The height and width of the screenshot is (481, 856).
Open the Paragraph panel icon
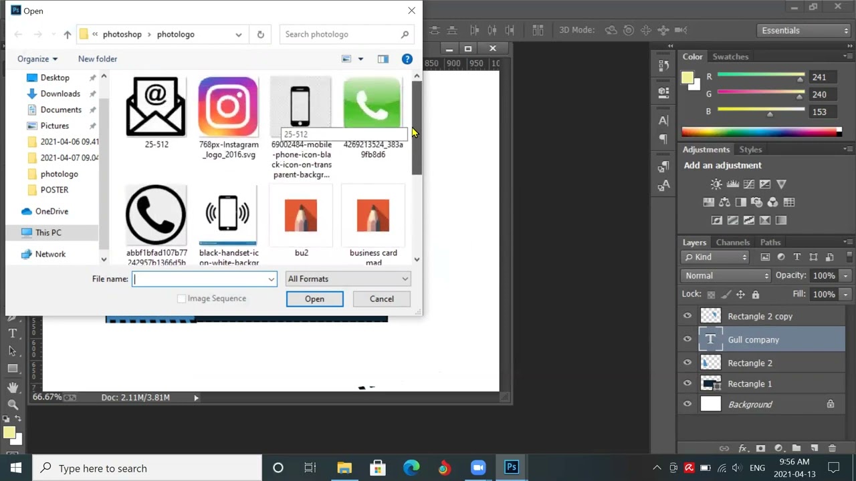point(663,139)
